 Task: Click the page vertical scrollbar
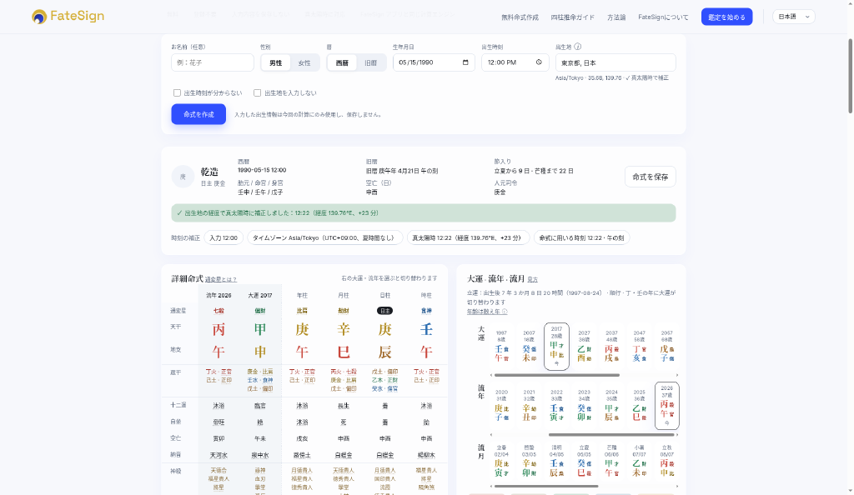pos(850,76)
